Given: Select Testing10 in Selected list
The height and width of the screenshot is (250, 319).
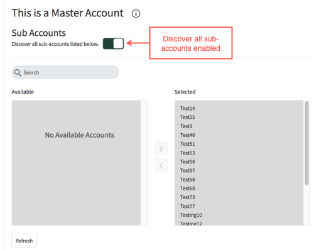Looking at the screenshot, I should pyautogui.click(x=192, y=215).
